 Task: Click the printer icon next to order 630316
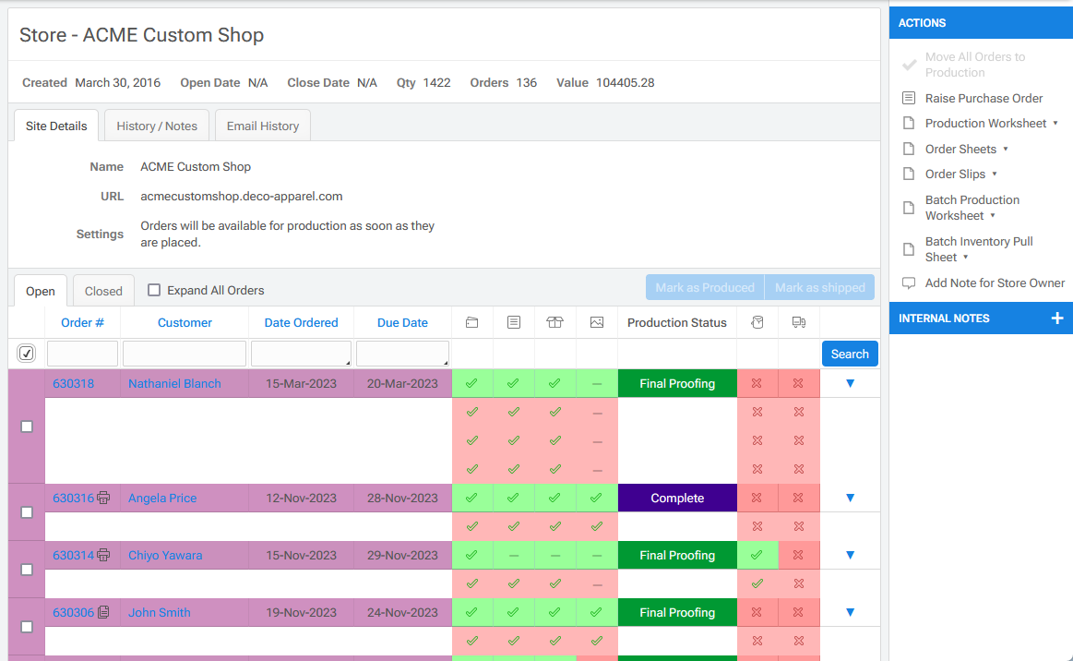(x=103, y=498)
